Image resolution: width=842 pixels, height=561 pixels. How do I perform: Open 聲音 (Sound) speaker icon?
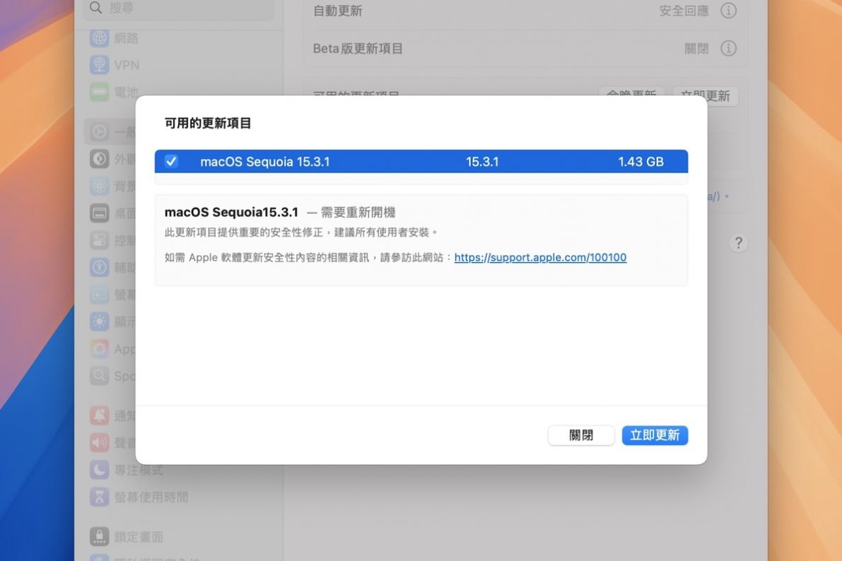coord(100,443)
